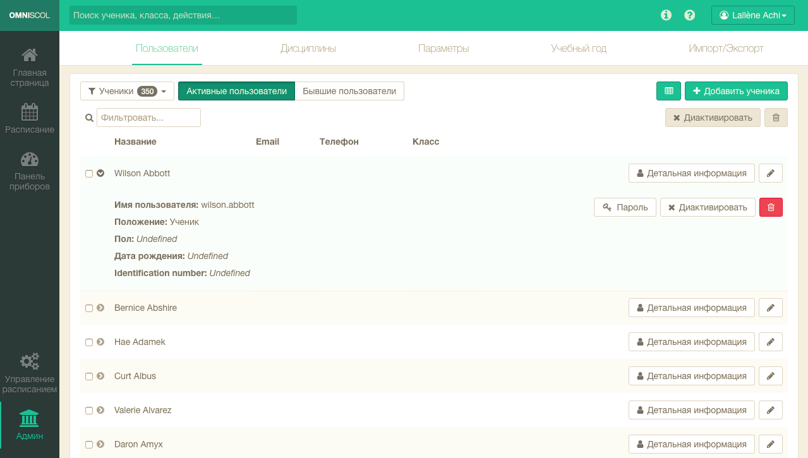Viewport: 808px width, 458px height.
Task: Click the Добавить ученика button
Action: [736, 91]
